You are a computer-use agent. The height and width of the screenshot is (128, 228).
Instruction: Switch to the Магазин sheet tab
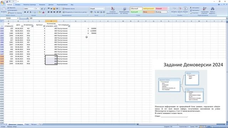[34, 124]
